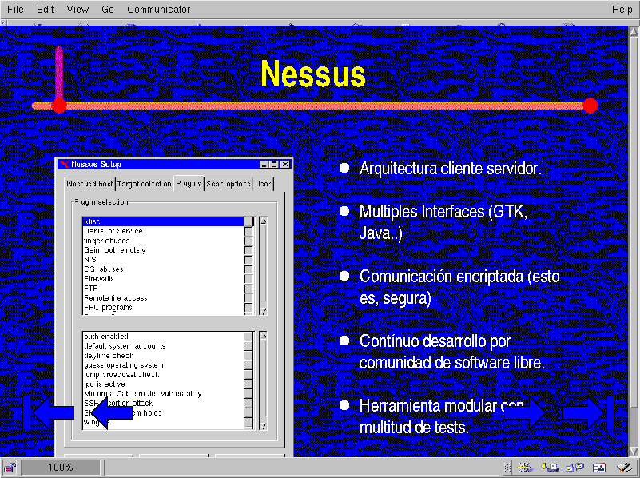Screen dimensions: 640x478
Task: Click the security padlock icon in status bar
Action: (10, 468)
